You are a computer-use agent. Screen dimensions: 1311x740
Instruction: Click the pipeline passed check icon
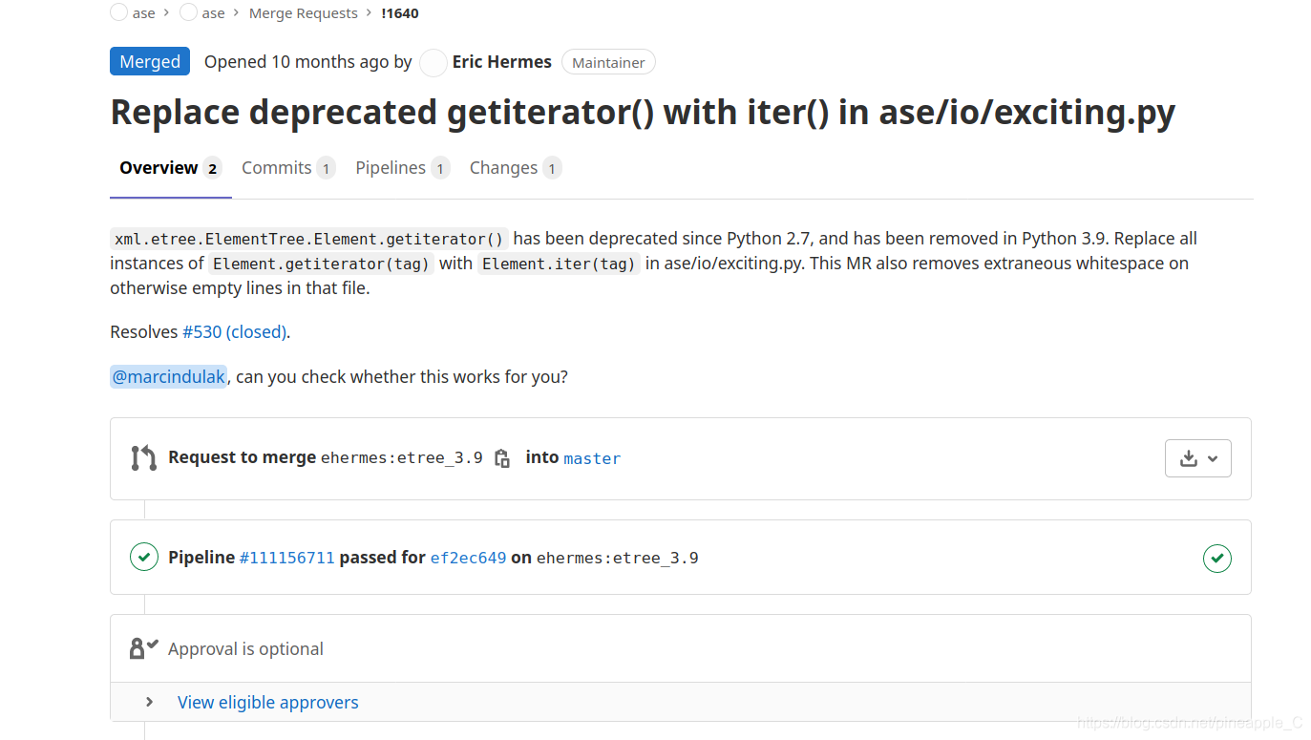tap(143, 557)
